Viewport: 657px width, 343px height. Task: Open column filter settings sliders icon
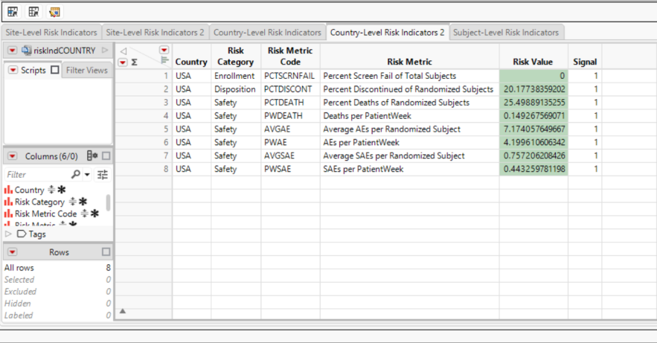(x=102, y=174)
